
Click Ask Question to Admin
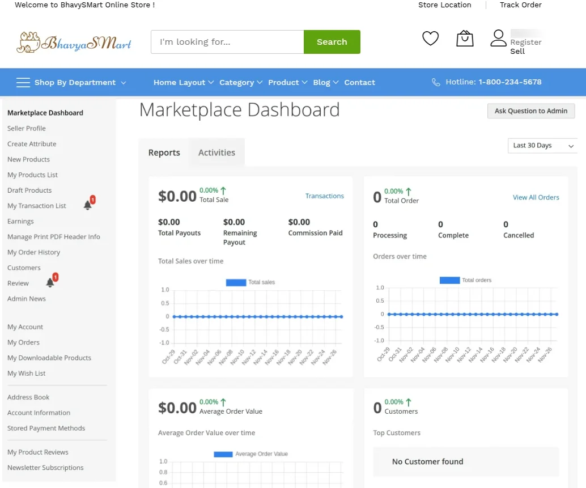530,111
